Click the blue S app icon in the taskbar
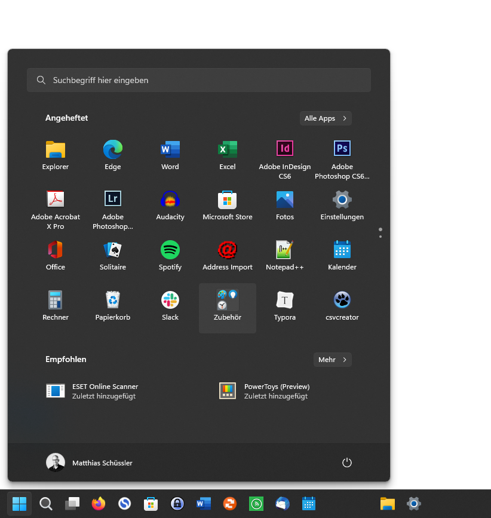This screenshot has width=491, height=518. click(x=124, y=504)
